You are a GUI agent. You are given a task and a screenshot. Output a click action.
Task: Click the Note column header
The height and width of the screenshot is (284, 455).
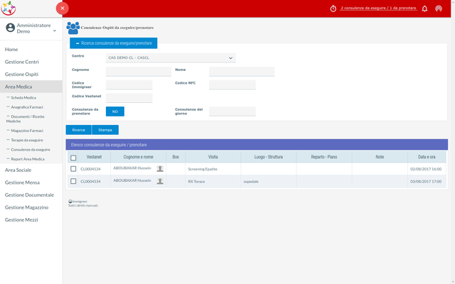point(380,157)
